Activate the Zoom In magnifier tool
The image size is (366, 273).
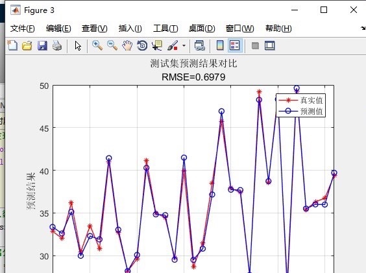[97, 45]
